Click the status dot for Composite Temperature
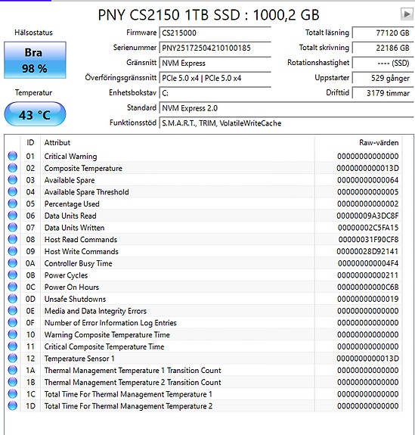 13,168
